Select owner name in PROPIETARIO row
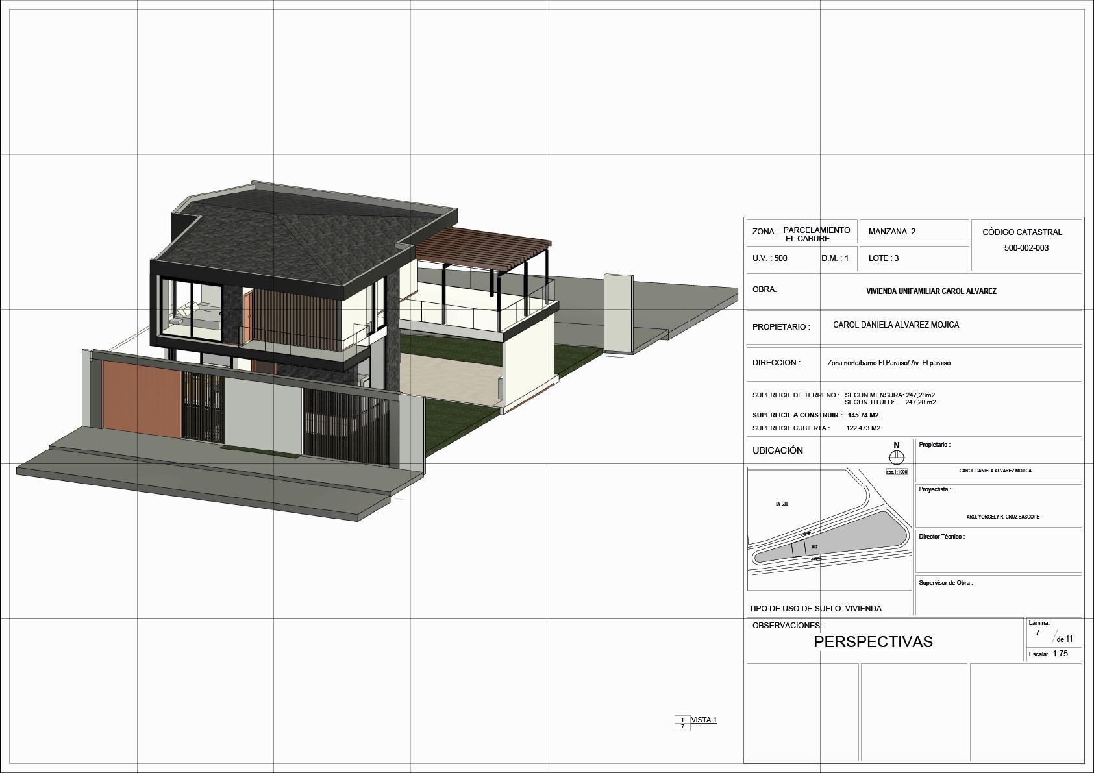 [x=896, y=325]
